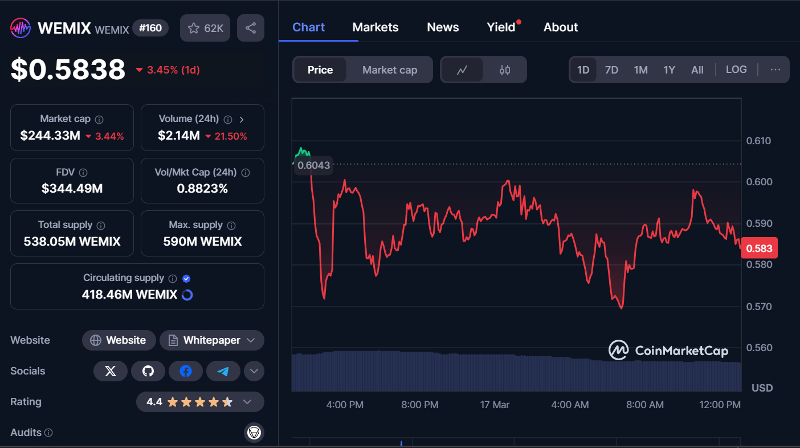Open the Markets tab
Screen dimensions: 800x448
click(375, 27)
